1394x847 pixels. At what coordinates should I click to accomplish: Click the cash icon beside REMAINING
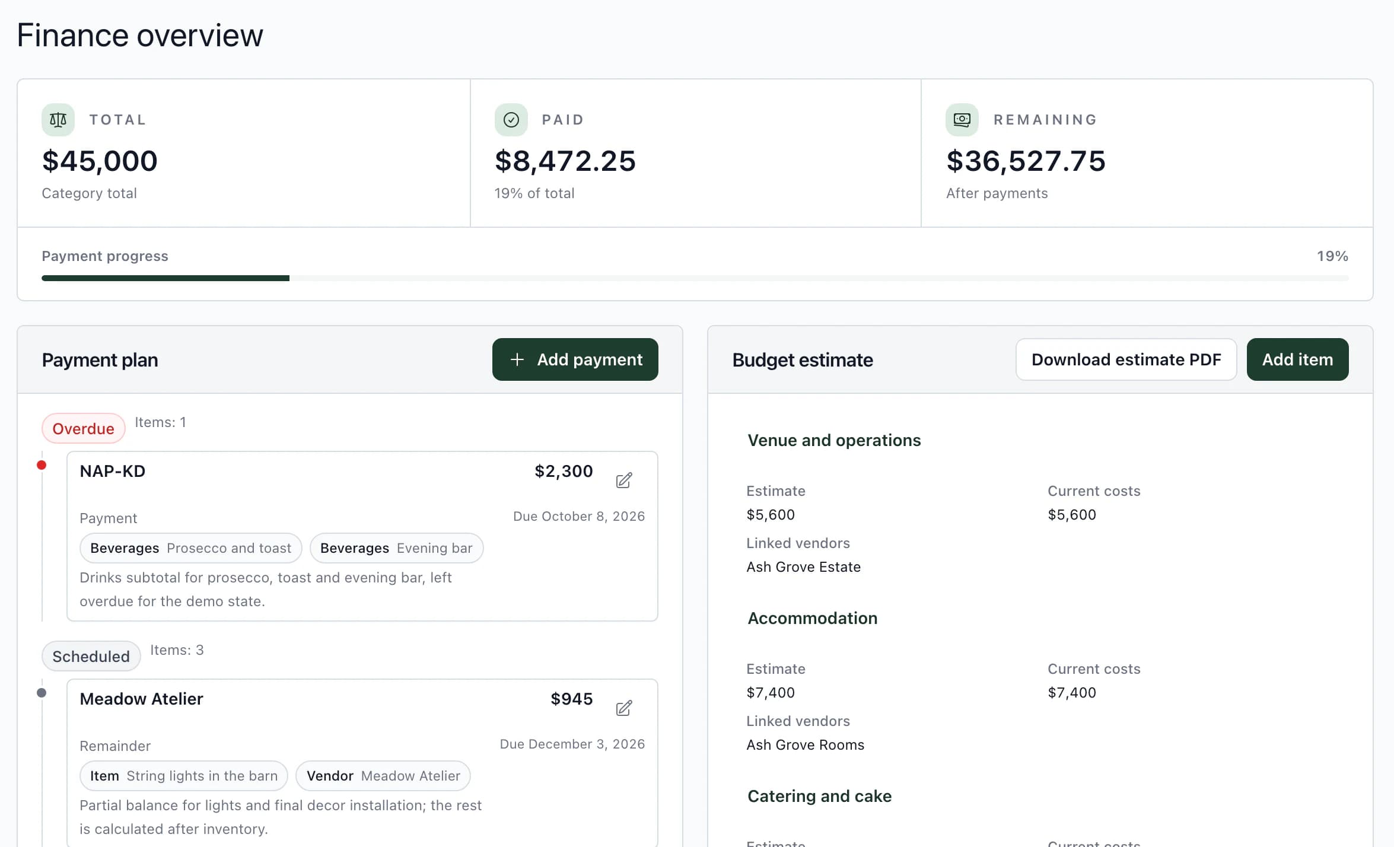[x=962, y=120]
